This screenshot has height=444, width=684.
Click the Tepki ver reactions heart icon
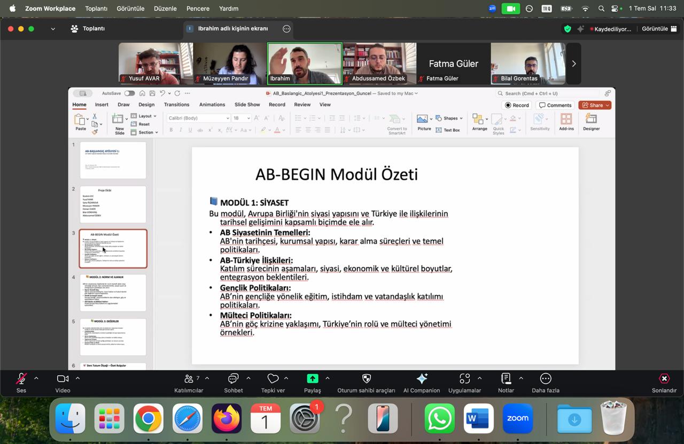click(x=273, y=378)
